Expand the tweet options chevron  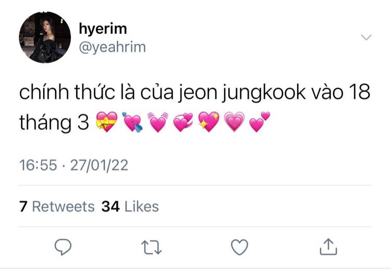[366, 37]
